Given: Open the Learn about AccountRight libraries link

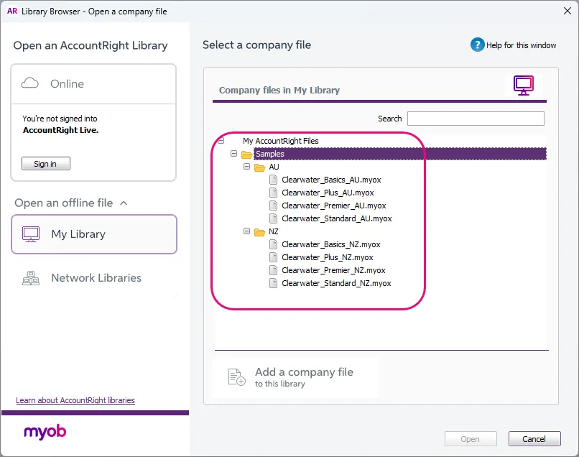Looking at the screenshot, I should 75,400.
